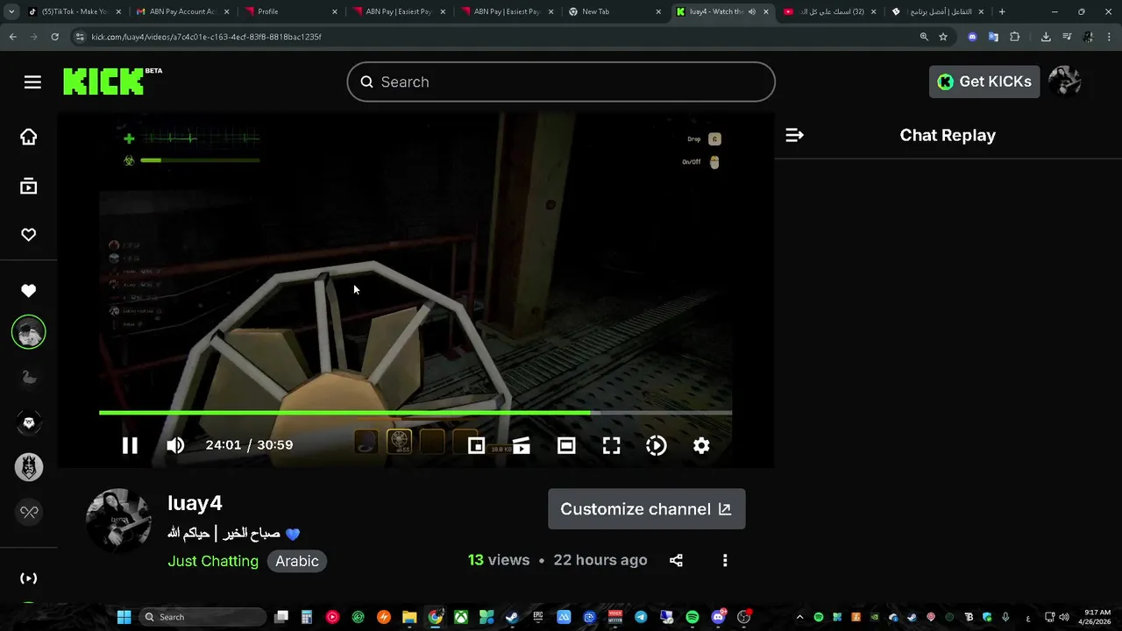Viewport: 1122px width, 631px height.
Task: Go back in browser history
Action: 13,37
